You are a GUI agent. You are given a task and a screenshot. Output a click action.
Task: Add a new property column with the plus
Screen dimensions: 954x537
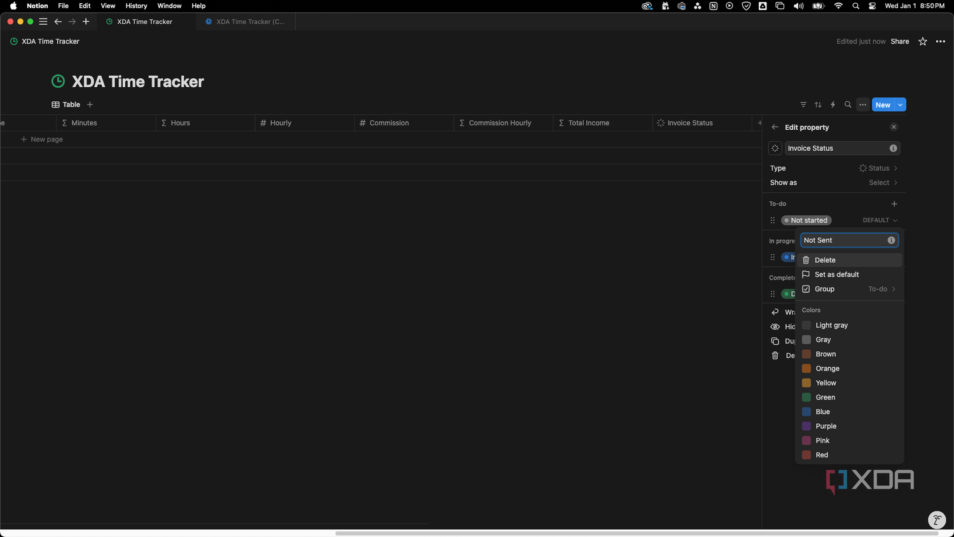[759, 123]
